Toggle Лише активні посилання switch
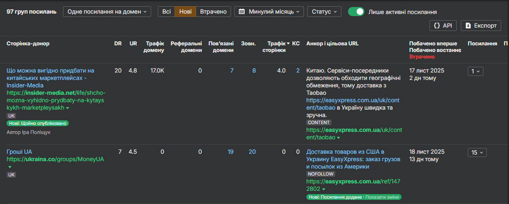The image size is (509, 204). point(356,12)
